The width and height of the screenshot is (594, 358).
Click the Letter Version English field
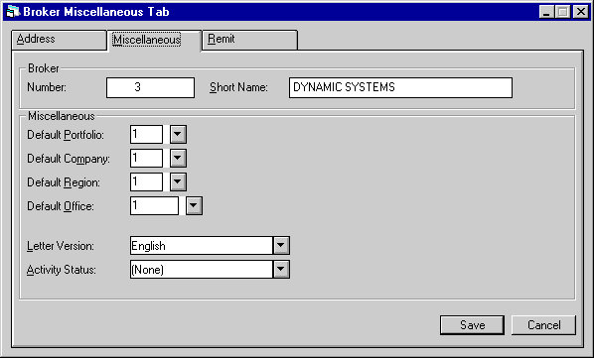pyautogui.click(x=202, y=246)
